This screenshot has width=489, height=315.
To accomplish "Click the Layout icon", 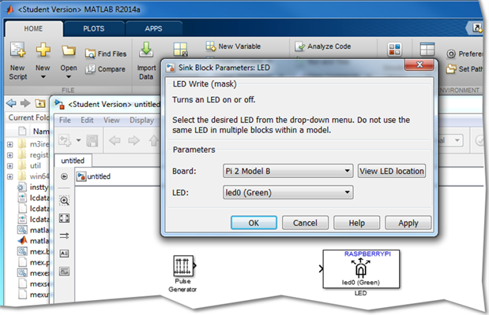I will (427, 49).
